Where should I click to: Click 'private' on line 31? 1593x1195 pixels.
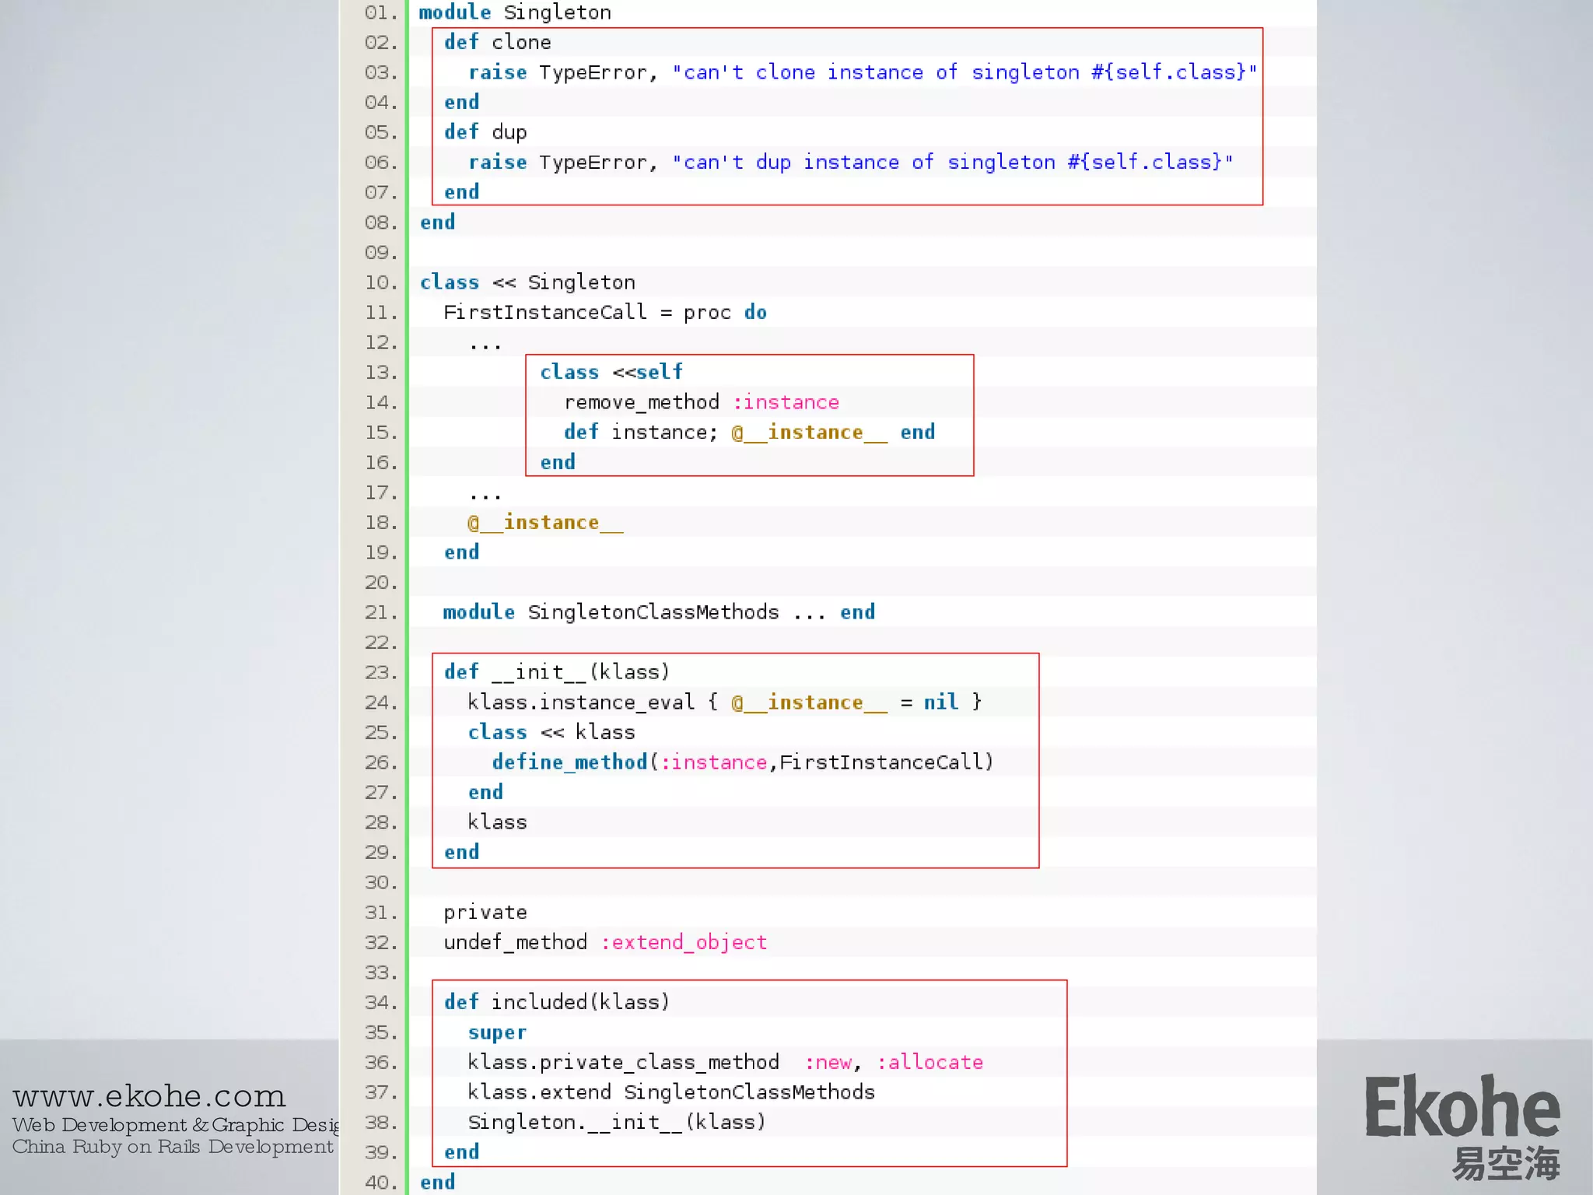pos(485,913)
